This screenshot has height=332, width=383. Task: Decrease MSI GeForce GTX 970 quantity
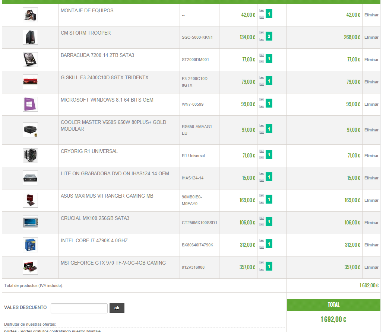click(262, 269)
